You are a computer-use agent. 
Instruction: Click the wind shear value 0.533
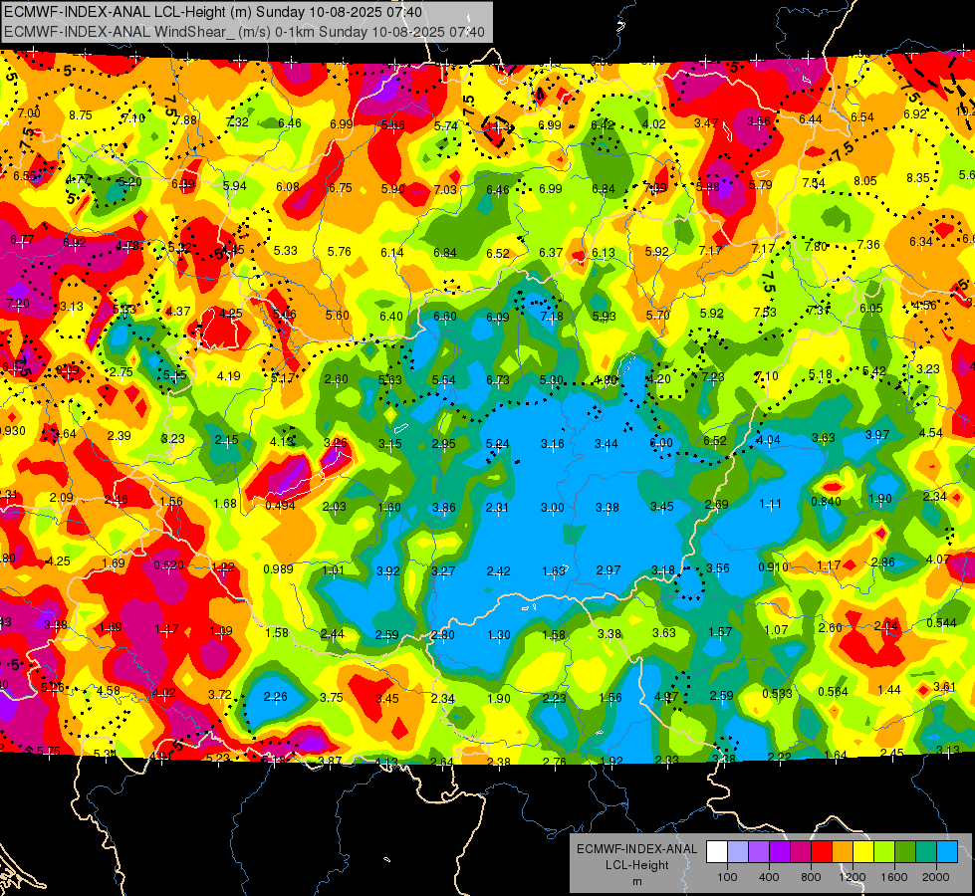click(777, 693)
